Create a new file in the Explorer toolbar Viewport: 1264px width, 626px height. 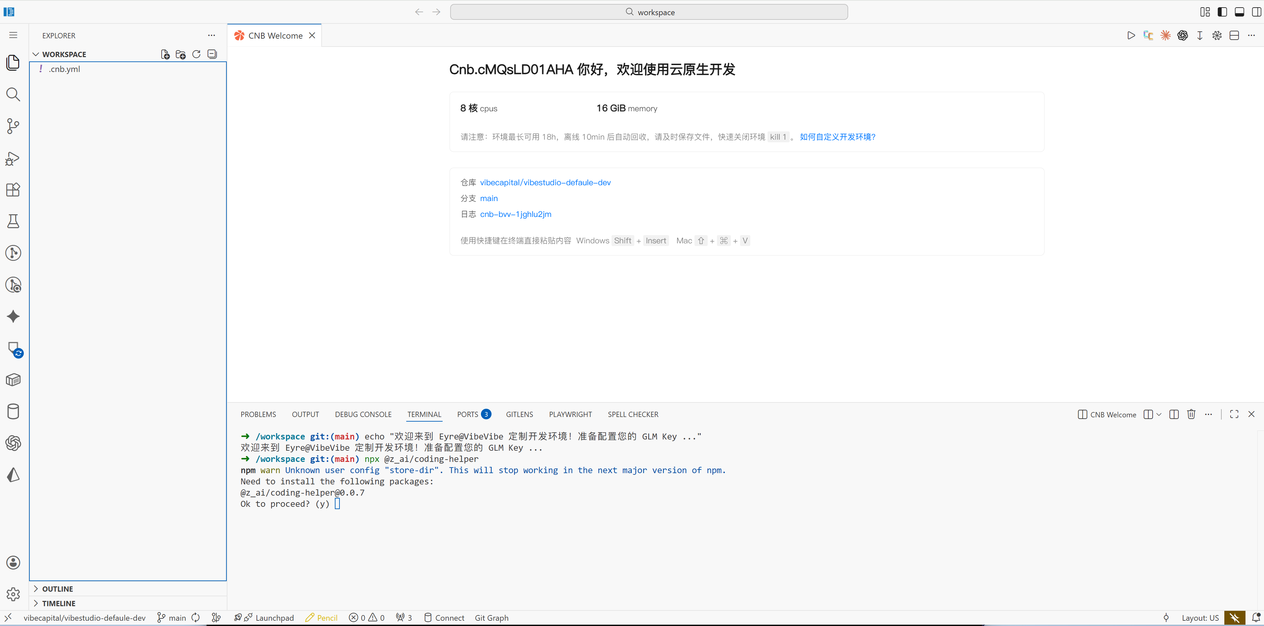pyautogui.click(x=165, y=54)
